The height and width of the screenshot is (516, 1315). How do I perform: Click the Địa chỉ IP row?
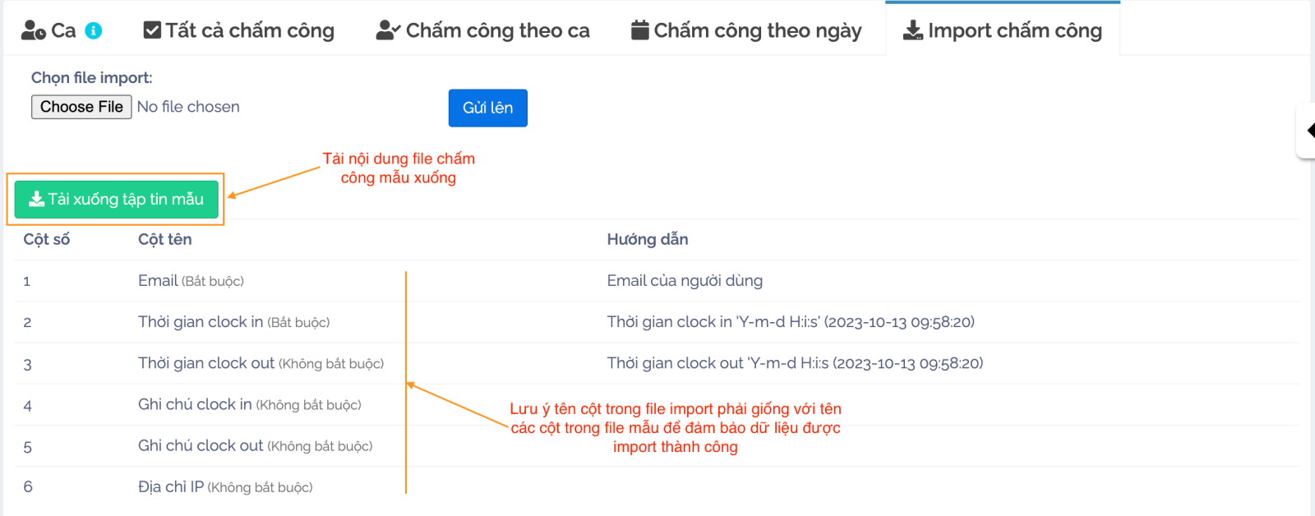click(225, 487)
